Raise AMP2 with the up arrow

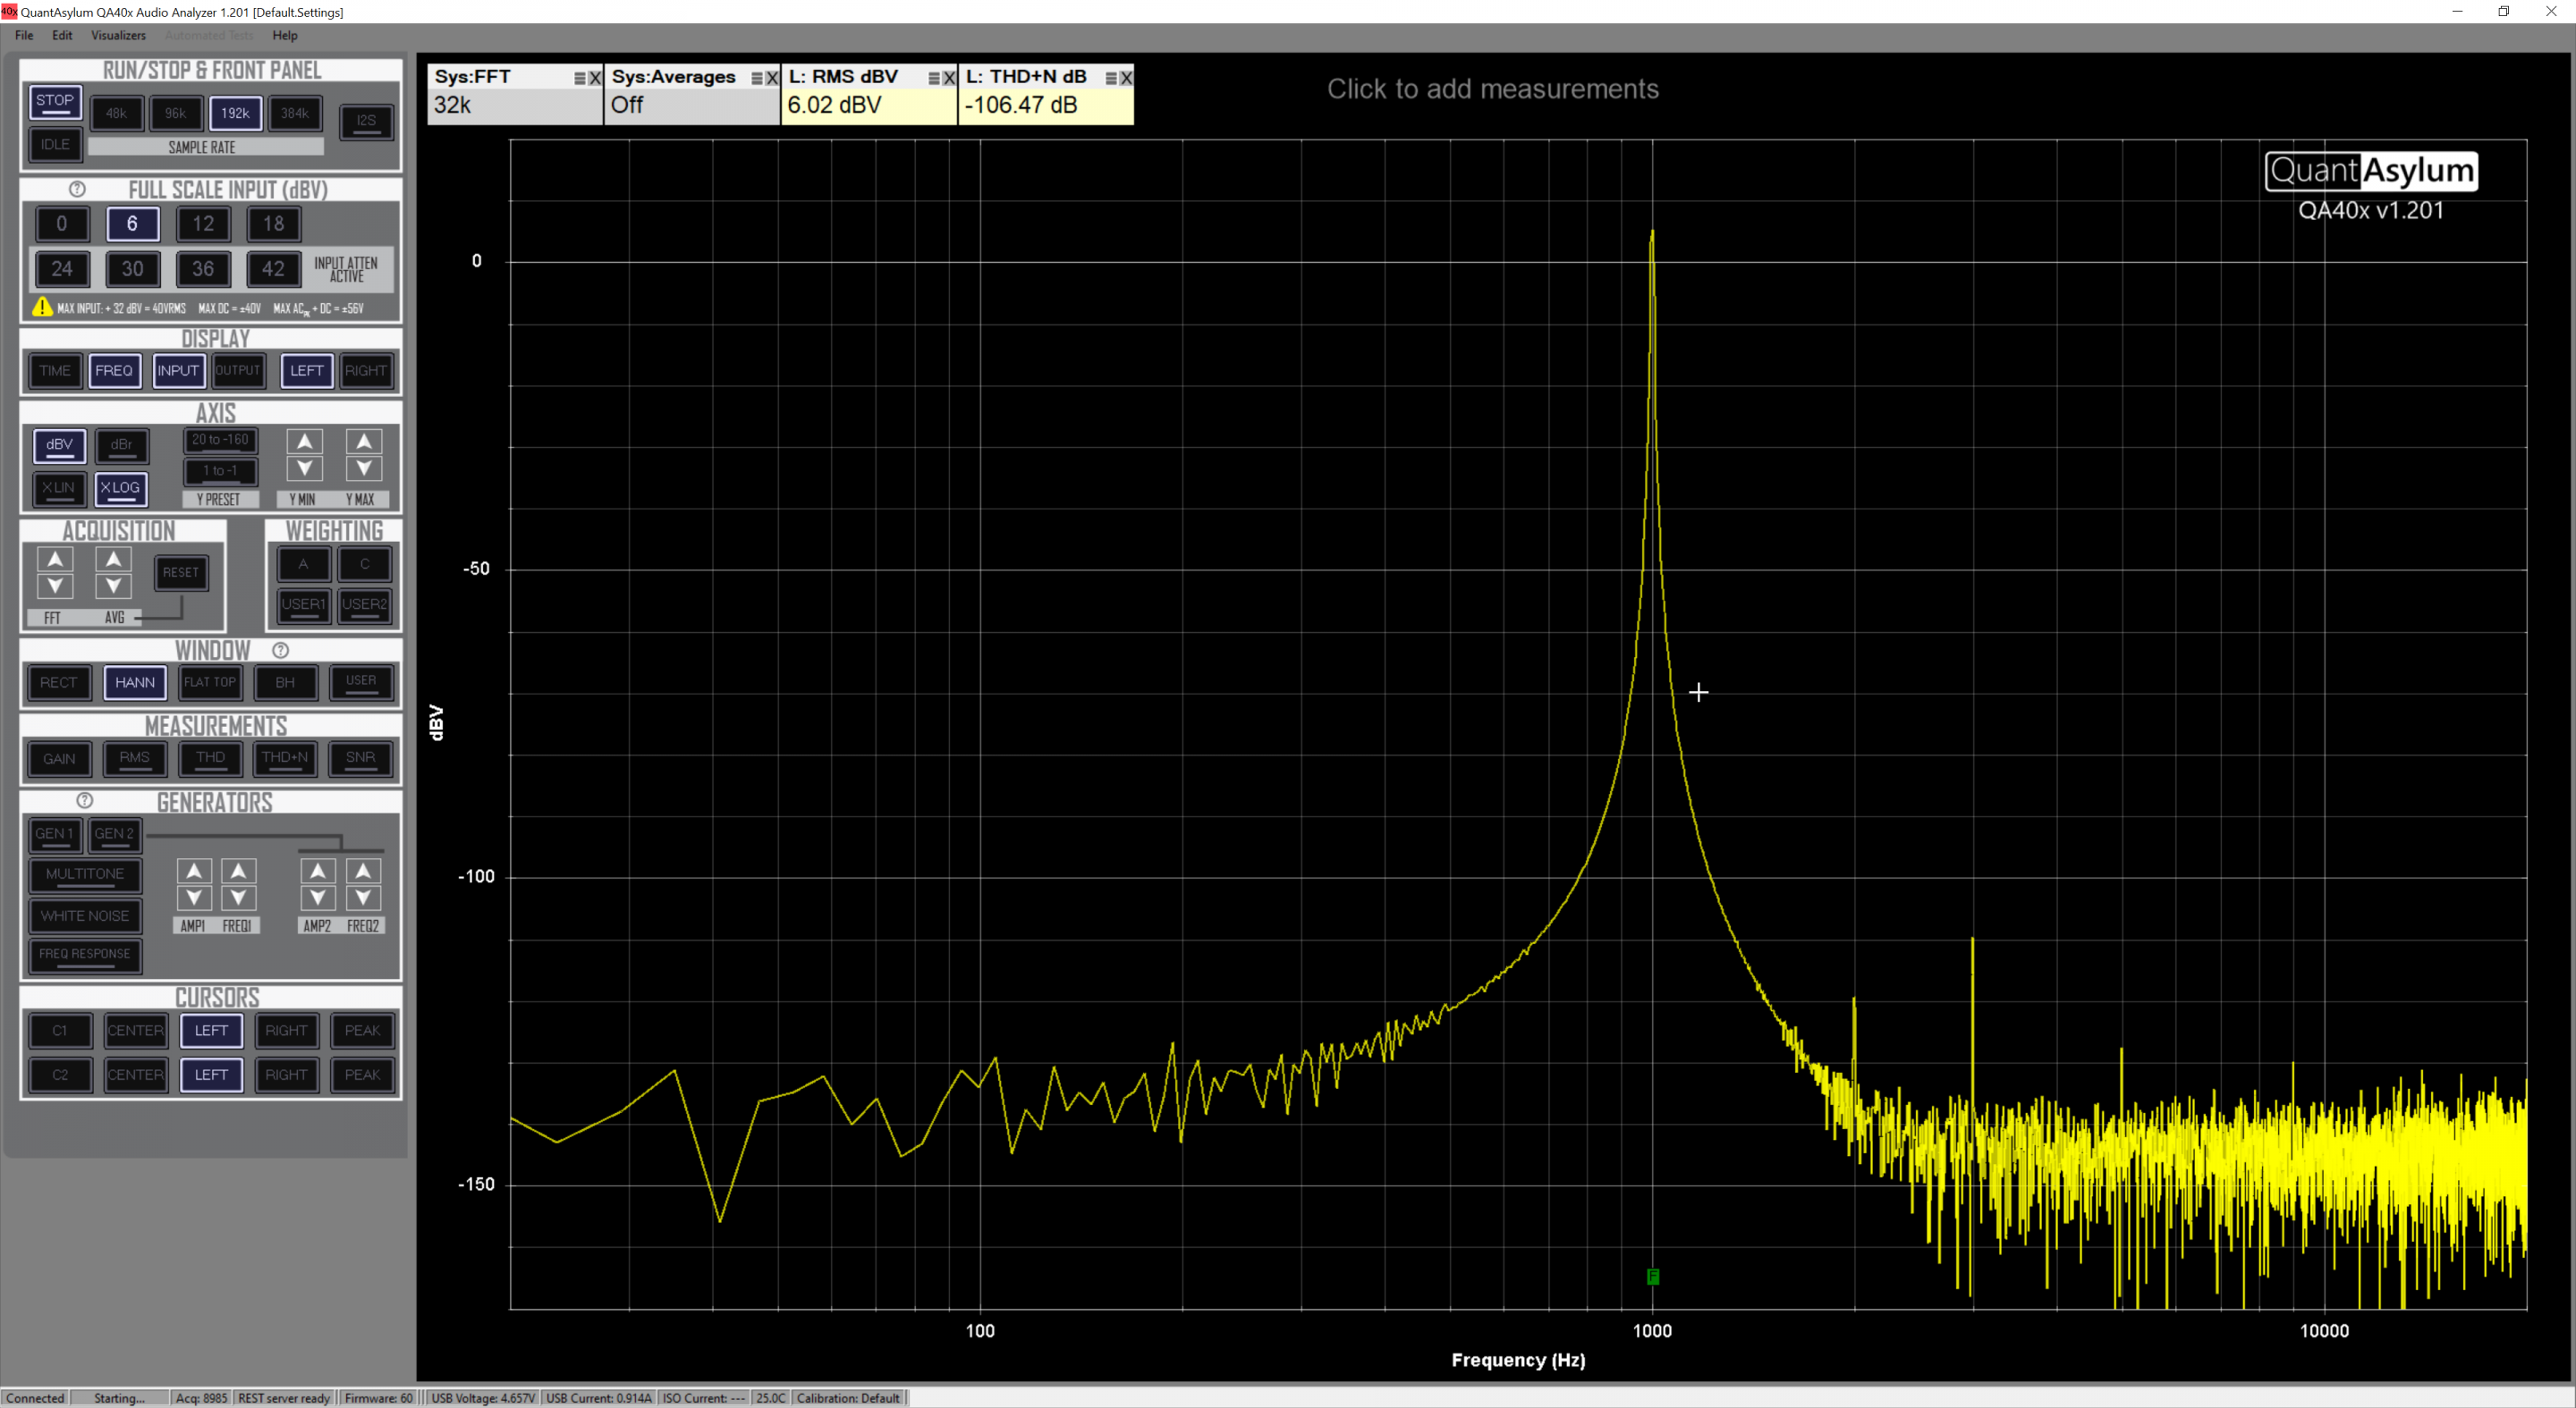point(318,871)
